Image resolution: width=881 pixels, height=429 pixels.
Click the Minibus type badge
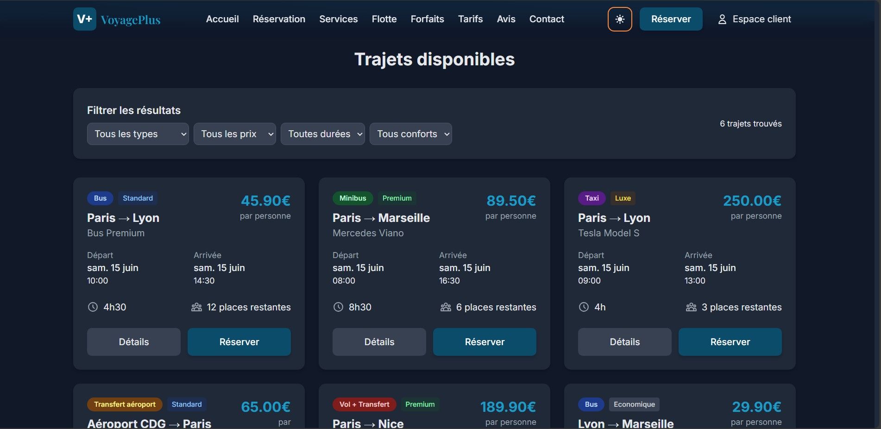point(353,198)
